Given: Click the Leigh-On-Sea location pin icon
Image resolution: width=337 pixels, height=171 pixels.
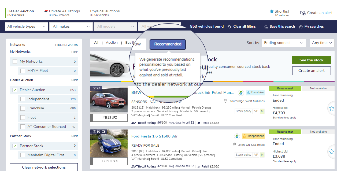Looking at the screenshot, I should (x=235, y=145).
